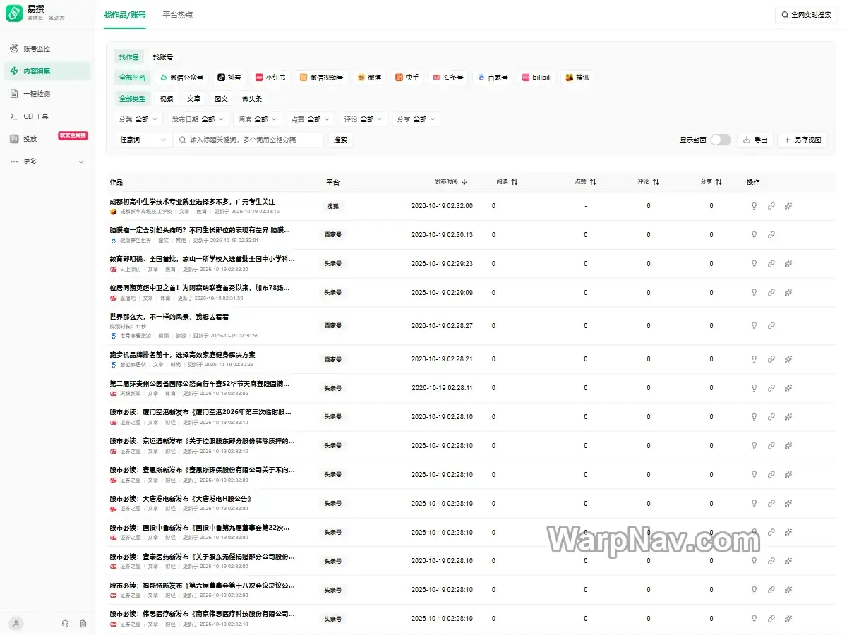Open the 点赞 filter dropdown
This screenshot has width=847, height=635.
pyautogui.click(x=311, y=119)
